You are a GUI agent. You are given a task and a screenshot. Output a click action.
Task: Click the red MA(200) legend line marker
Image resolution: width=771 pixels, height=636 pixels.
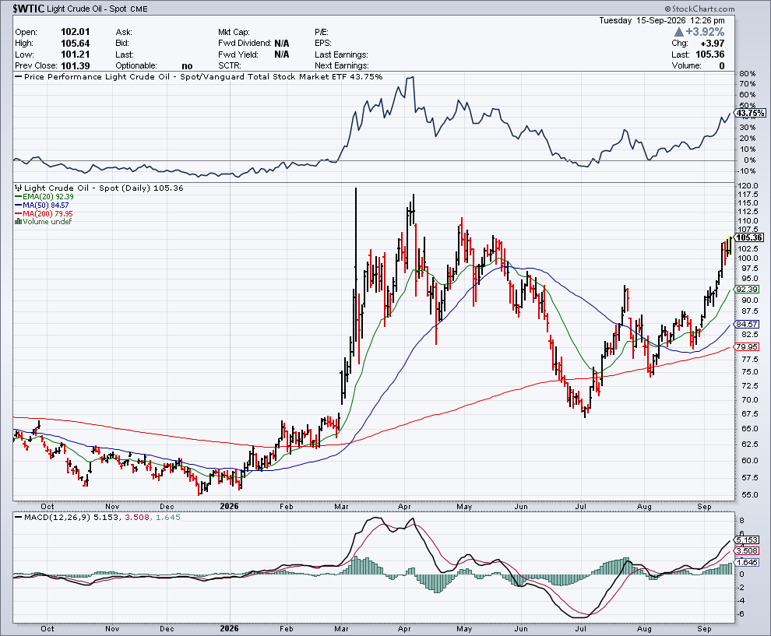18,214
